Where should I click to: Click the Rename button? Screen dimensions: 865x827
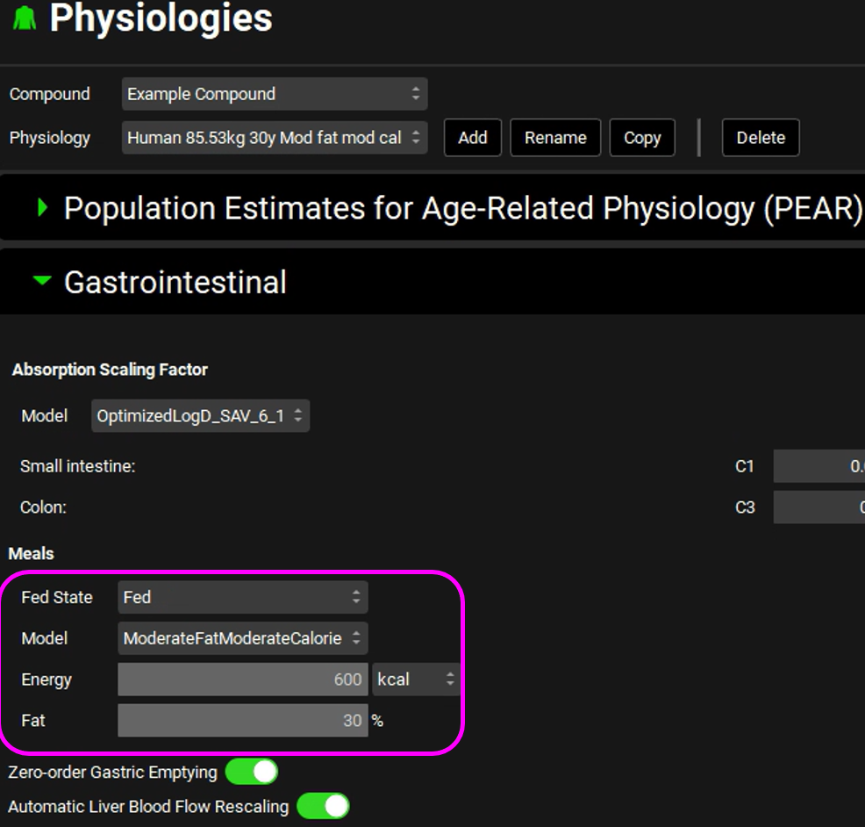554,138
